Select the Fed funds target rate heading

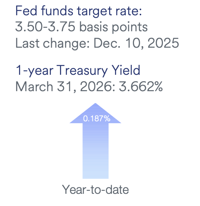79,11
